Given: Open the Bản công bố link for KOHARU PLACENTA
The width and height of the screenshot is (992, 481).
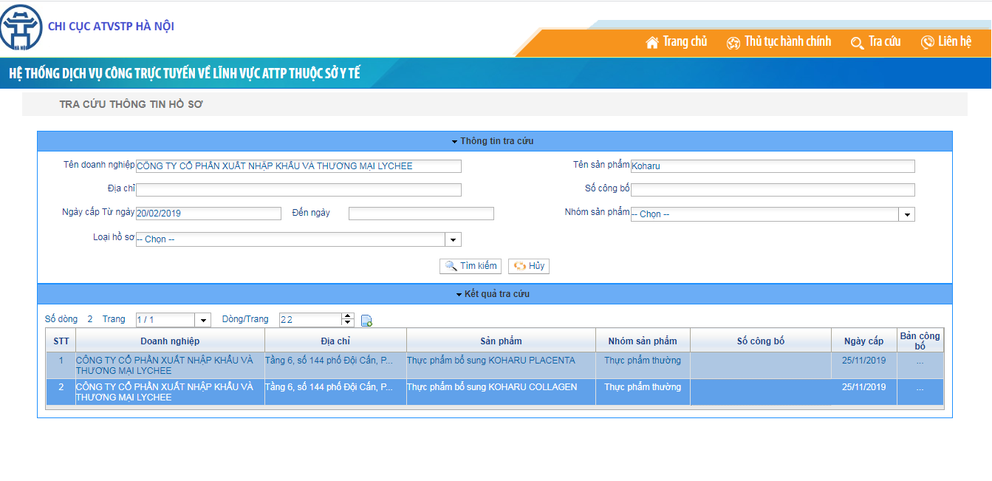Looking at the screenshot, I should (x=920, y=362).
